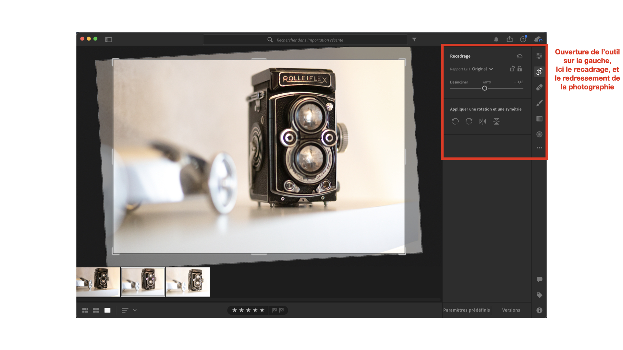Open the Edit sliders panel icon
The width and height of the screenshot is (623, 350).
tap(539, 56)
